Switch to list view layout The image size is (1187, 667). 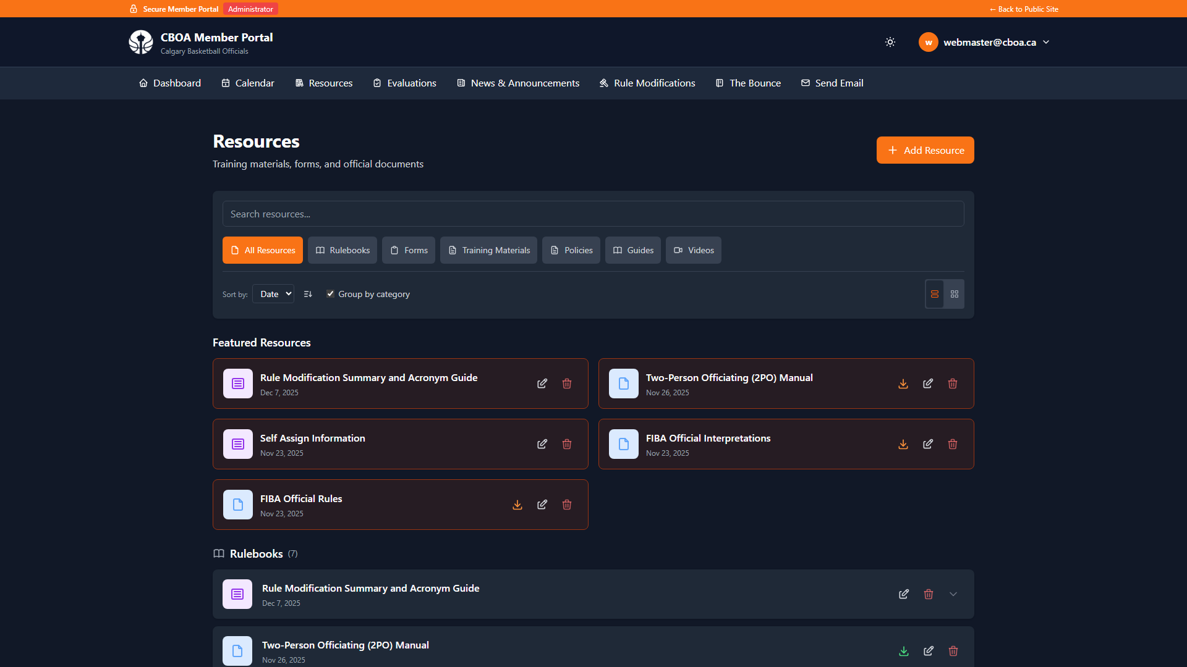(935, 294)
